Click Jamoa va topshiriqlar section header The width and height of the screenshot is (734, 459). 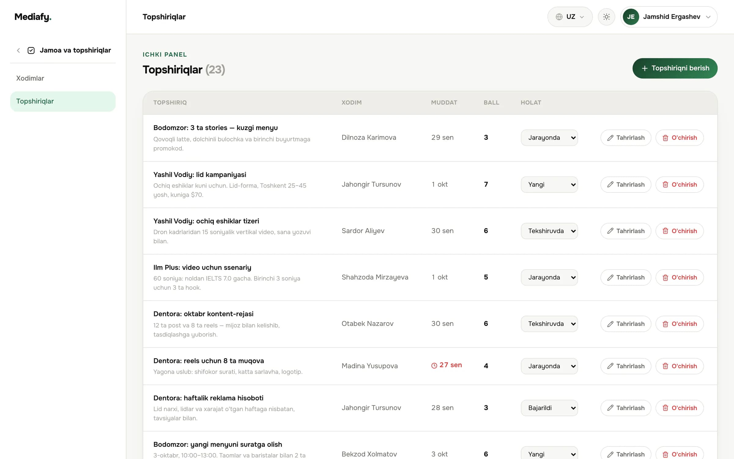coord(75,50)
